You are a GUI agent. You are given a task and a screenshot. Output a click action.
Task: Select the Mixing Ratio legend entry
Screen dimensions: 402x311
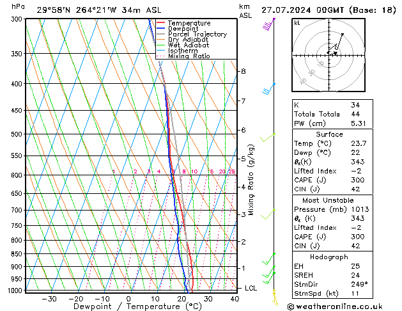[x=189, y=56]
